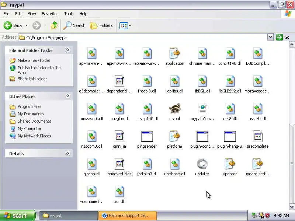Click the Search toolbar button
The image size is (295, 221).
click(74, 25)
